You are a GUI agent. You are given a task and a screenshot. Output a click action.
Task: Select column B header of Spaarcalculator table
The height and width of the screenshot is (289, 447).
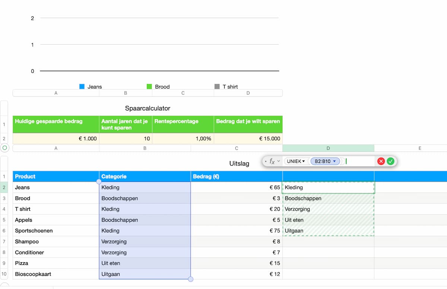126,93
